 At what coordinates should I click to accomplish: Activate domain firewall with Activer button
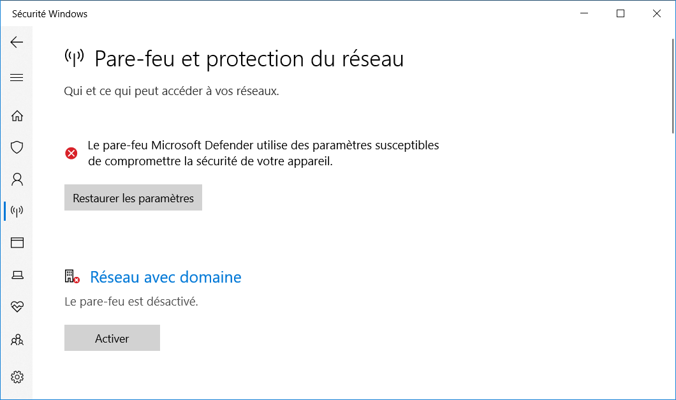pos(112,338)
